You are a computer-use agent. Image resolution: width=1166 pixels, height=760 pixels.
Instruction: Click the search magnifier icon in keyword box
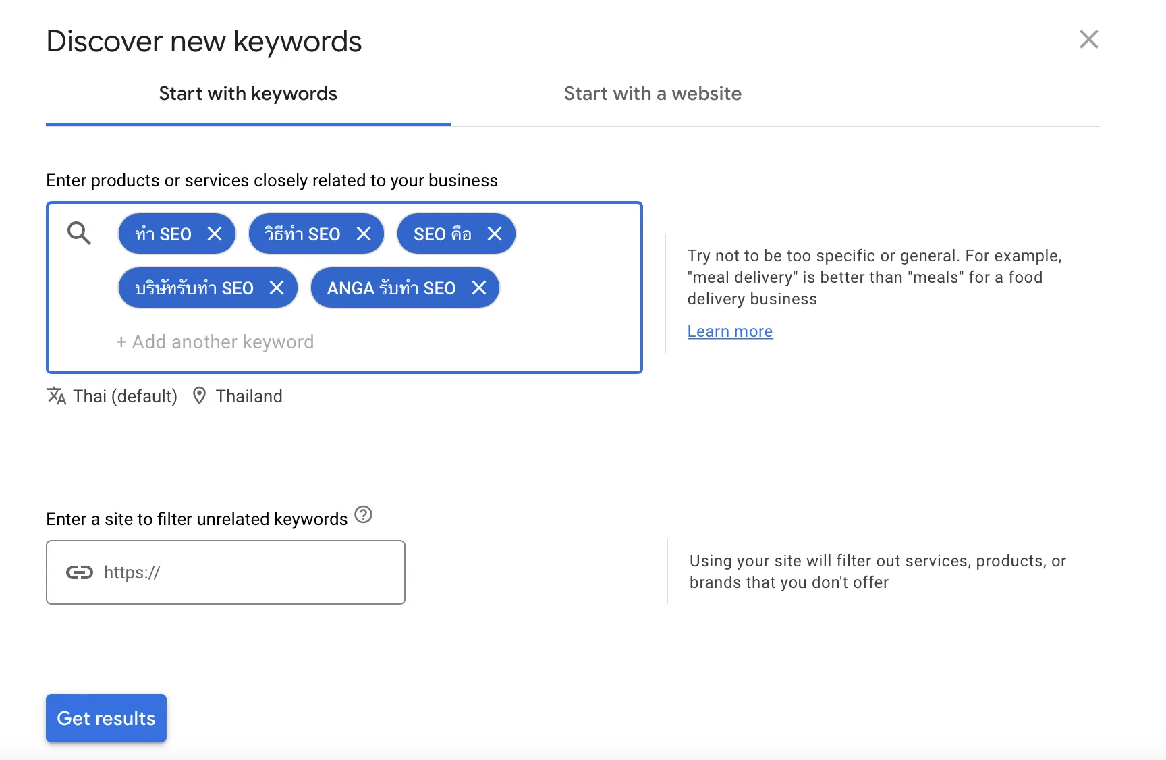coord(79,234)
